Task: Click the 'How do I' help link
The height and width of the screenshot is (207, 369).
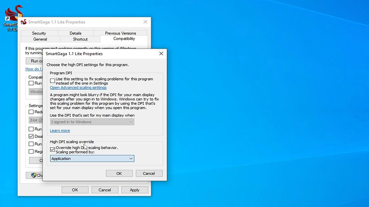Action: (x=34, y=69)
